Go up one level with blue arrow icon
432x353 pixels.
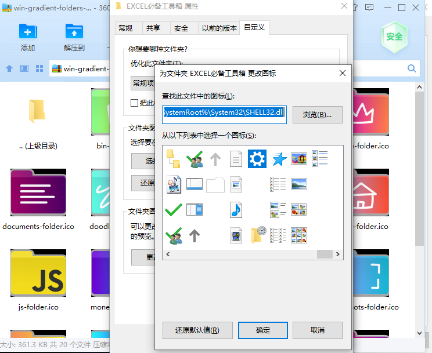[x=9, y=68]
